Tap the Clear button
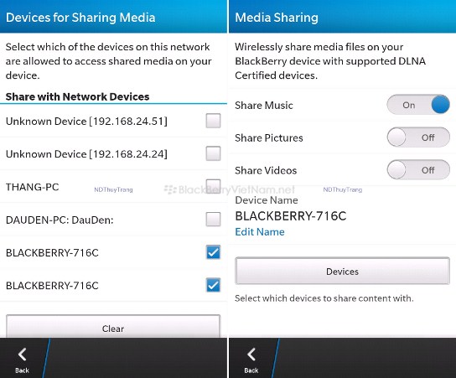 pyautogui.click(x=113, y=326)
